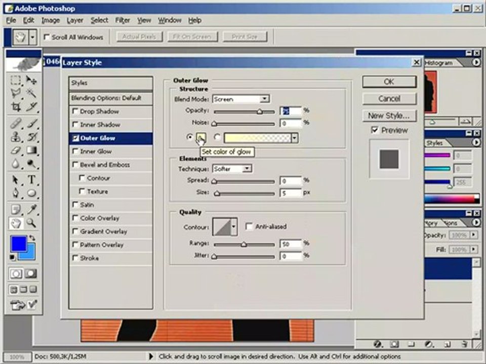The image size is (486, 364).
Task: Enable the Stroke checkbox
Action: [75, 257]
